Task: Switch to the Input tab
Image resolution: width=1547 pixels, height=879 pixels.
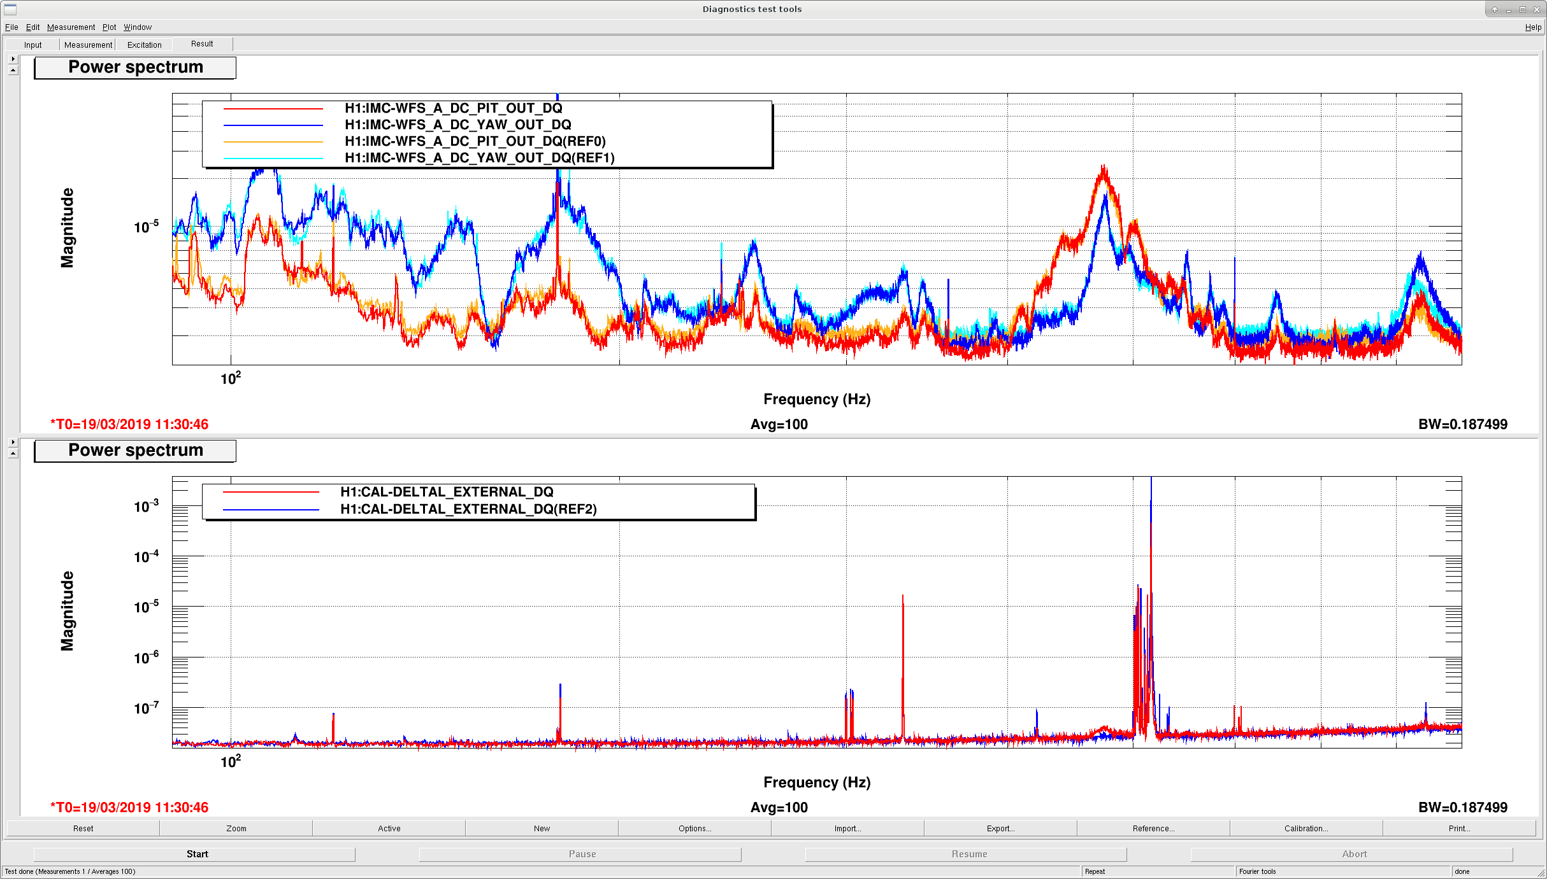Action: (x=32, y=45)
